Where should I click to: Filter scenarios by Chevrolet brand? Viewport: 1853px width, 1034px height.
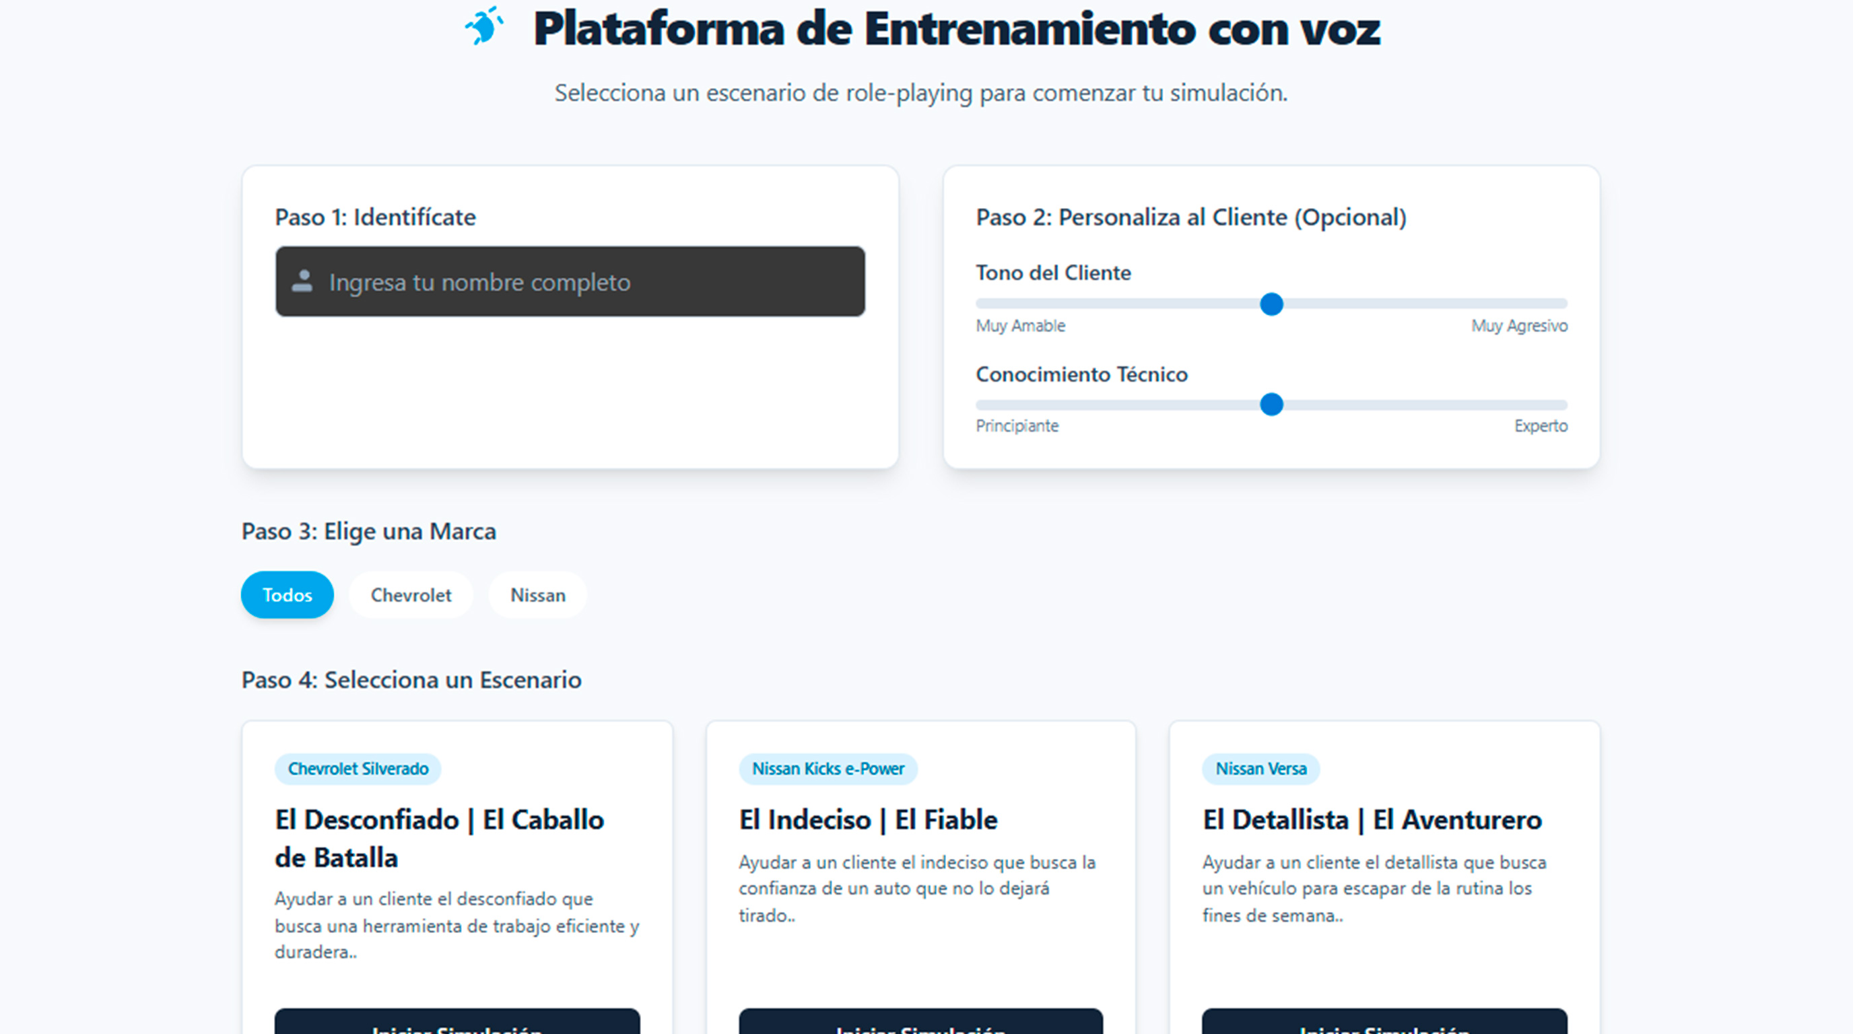tap(411, 594)
